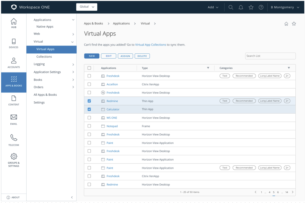
Task: Check the Freshdesk Citrix XenApp checkbox
Action: [89, 176]
